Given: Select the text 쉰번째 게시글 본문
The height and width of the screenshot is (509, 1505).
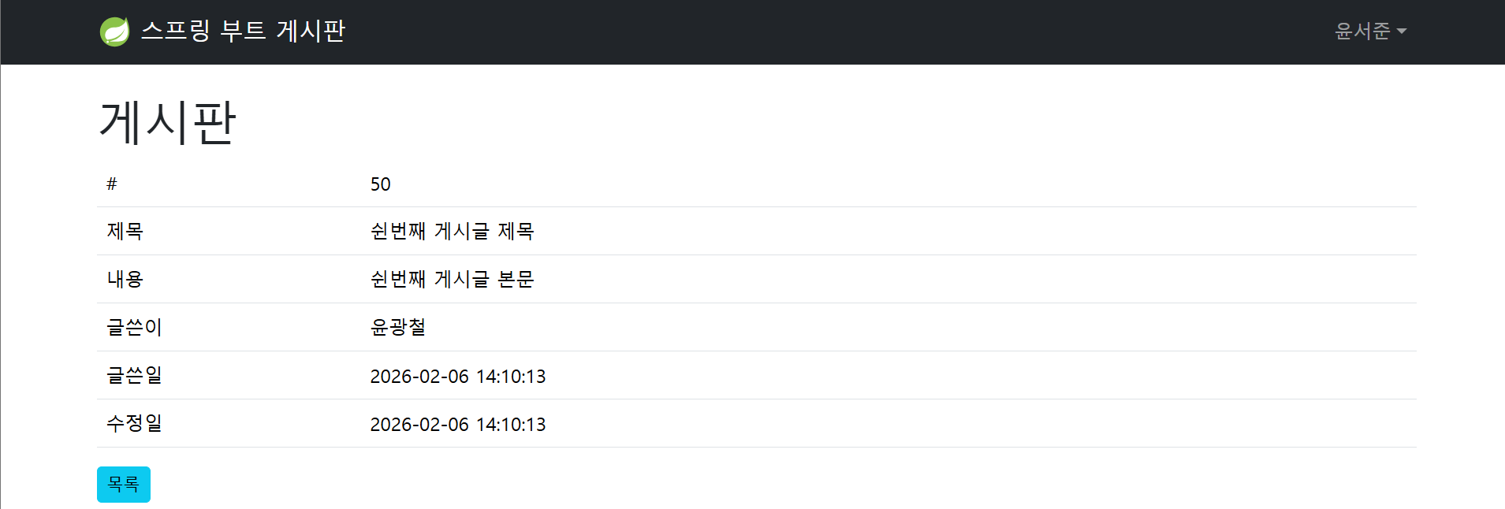Looking at the screenshot, I should pos(452,279).
